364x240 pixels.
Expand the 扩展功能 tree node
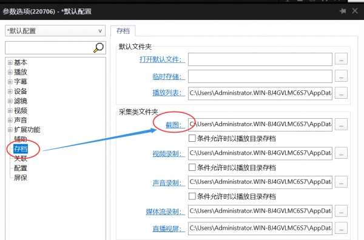click(x=10, y=130)
